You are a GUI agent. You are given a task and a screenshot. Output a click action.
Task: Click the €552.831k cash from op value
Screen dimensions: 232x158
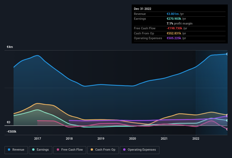[x=174, y=33]
